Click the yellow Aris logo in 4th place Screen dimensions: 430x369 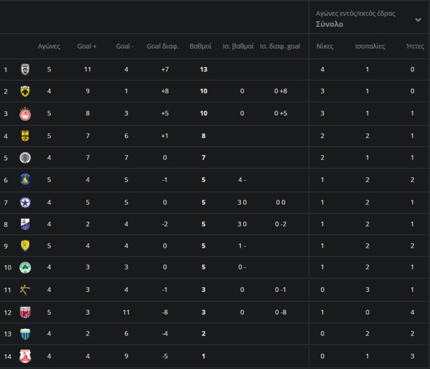pos(25,135)
